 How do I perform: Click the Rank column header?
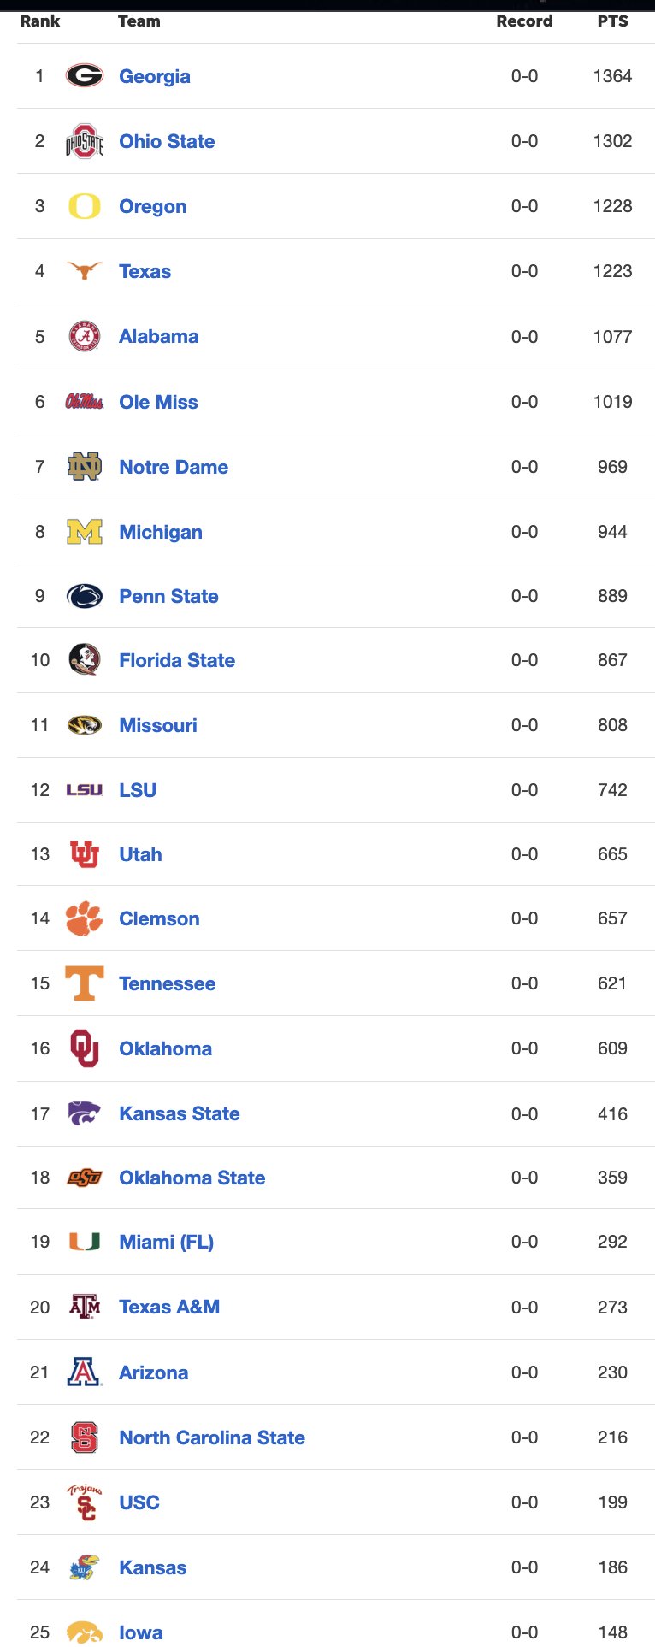click(x=40, y=21)
